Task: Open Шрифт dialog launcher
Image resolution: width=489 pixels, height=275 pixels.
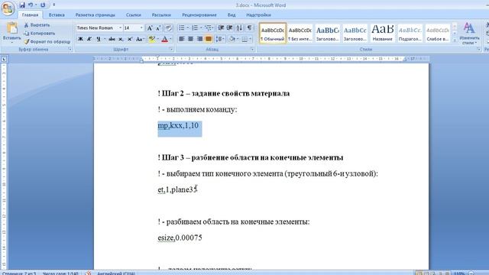Action: 171,49
